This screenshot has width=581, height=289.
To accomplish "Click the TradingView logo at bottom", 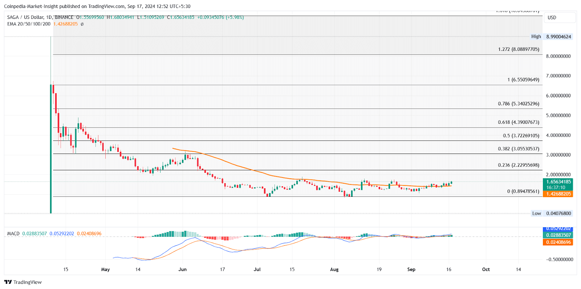I will pos(23,282).
